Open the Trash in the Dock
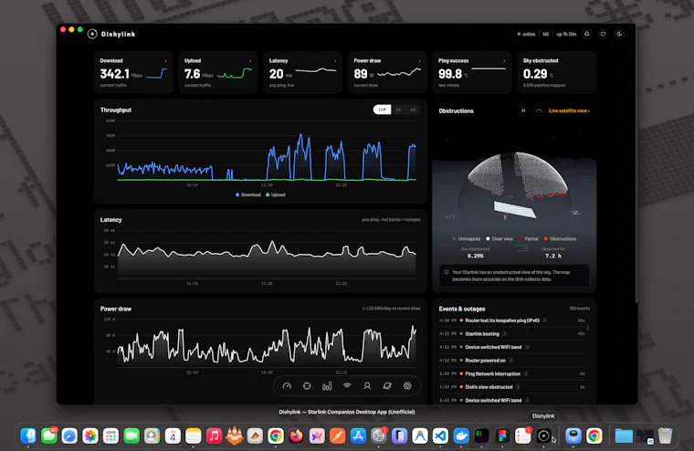The image size is (694, 451). click(x=665, y=436)
